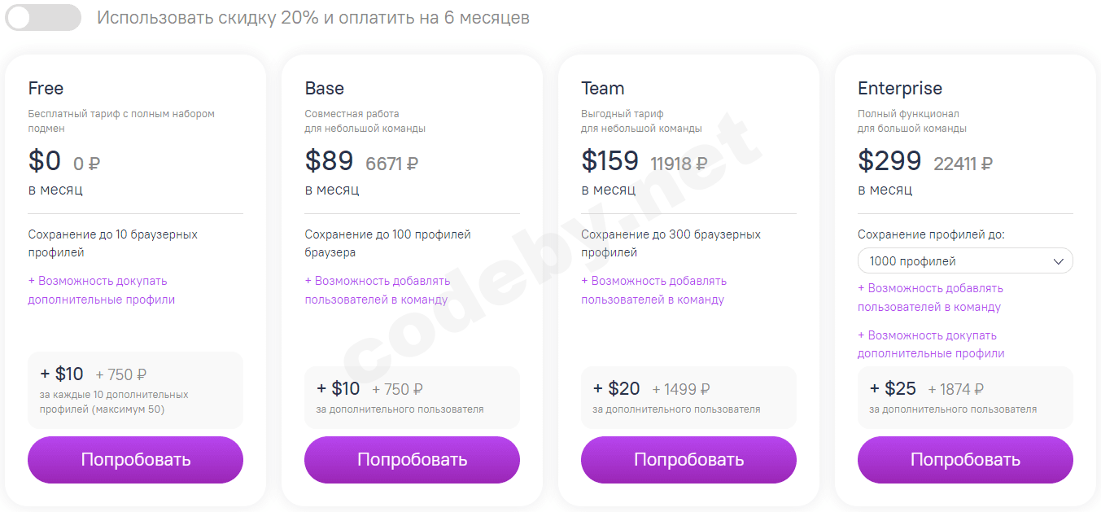Select the Enterprise plan title
This screenshot has height=512, width=1101.
(899, 88)
